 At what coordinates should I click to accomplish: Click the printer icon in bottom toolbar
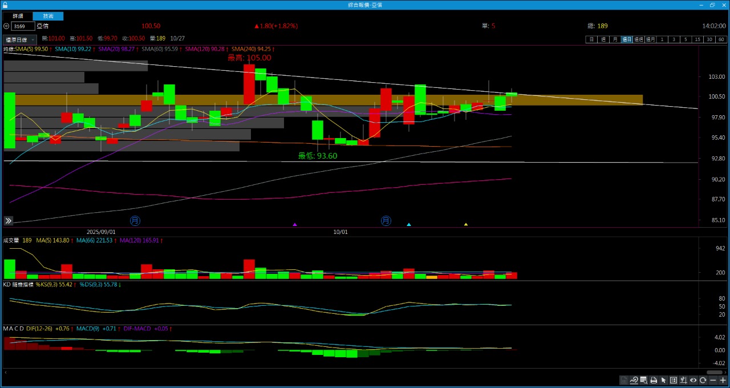654,380
